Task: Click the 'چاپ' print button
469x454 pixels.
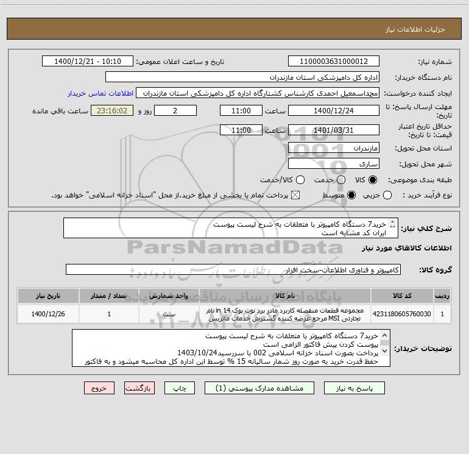Action: 180,388
